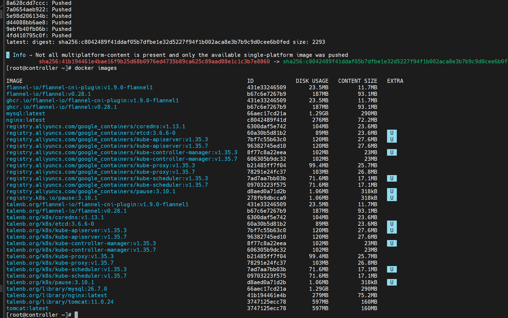The image size is (508, 318).
Task: Click talenb.org/library/nginx:latest image entry
Action: pos(57,295)
